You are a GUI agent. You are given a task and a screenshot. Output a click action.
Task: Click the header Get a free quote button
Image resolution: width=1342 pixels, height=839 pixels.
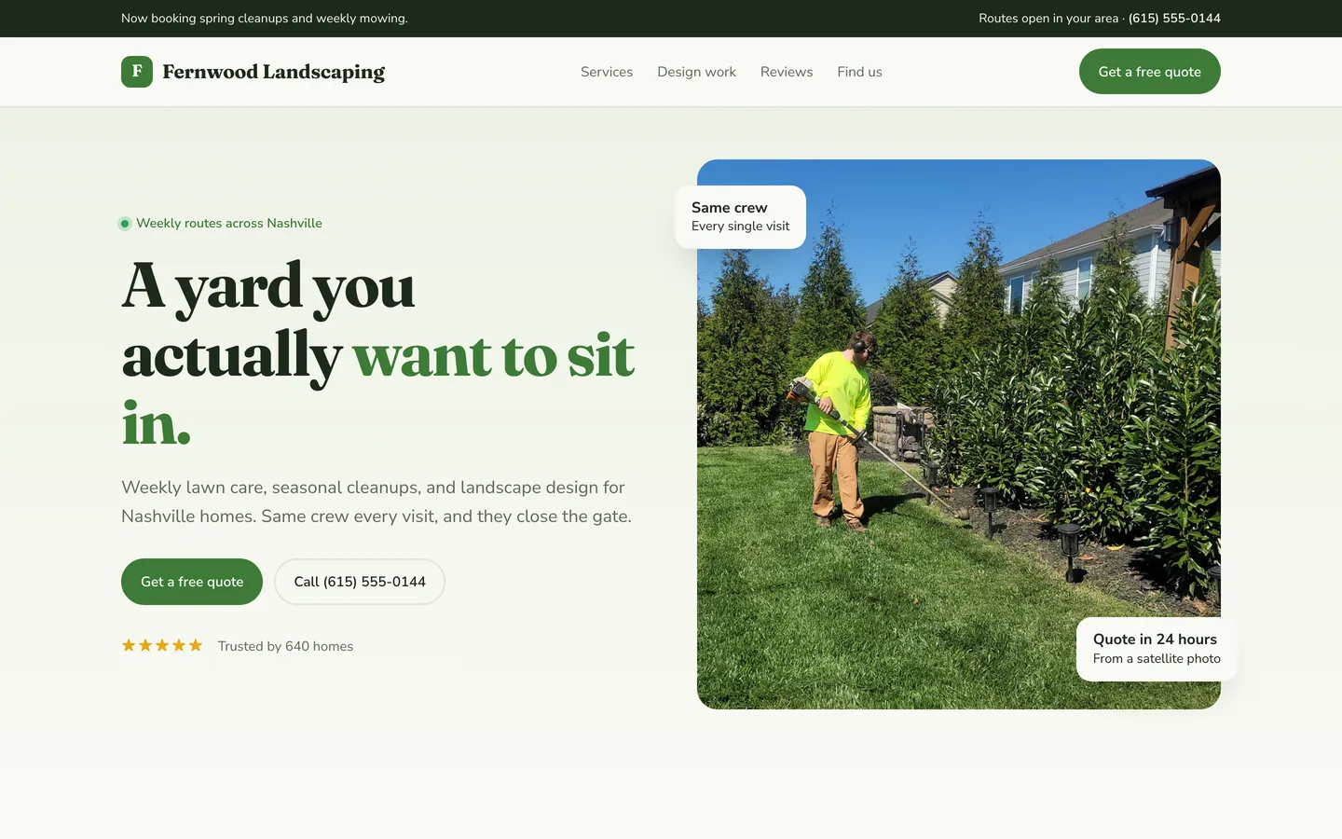[x=1149, y=72]
